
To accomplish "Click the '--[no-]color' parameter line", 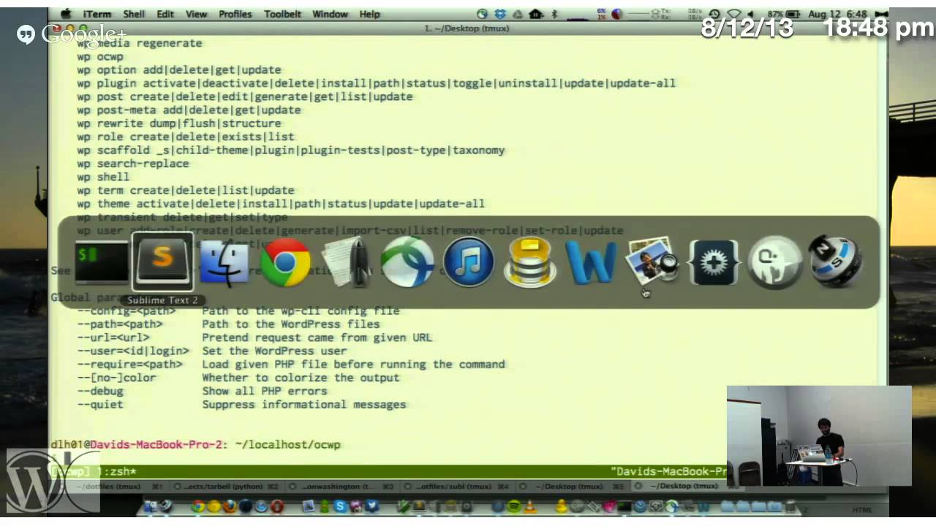I will pos(238,378).
